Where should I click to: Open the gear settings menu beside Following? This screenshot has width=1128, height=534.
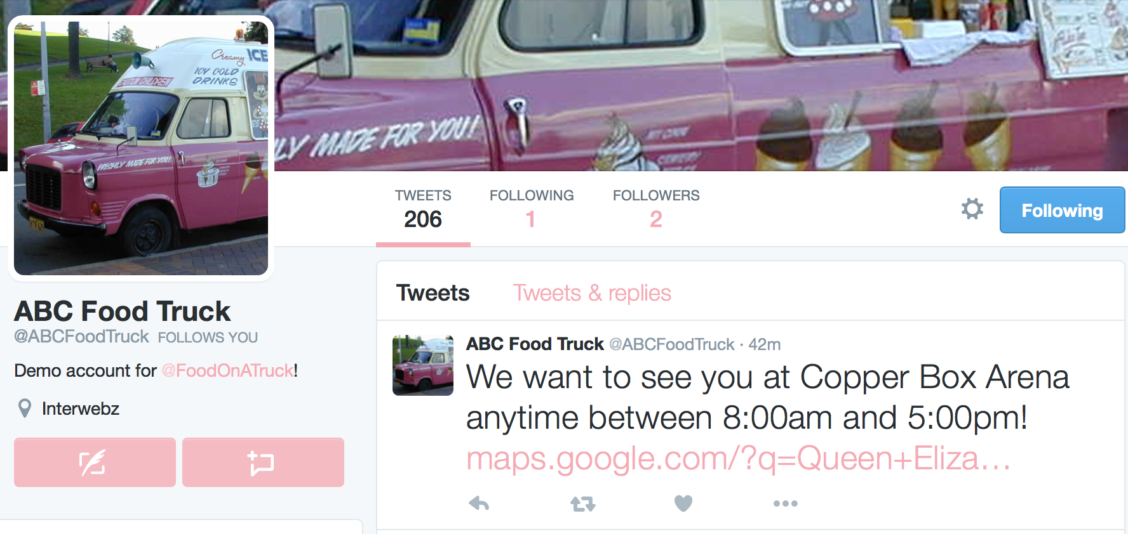tap(972, 209)
